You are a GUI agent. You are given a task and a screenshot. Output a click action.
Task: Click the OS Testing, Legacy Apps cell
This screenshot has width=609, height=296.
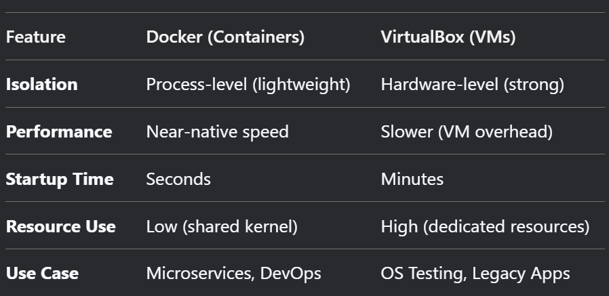[475, 274]
